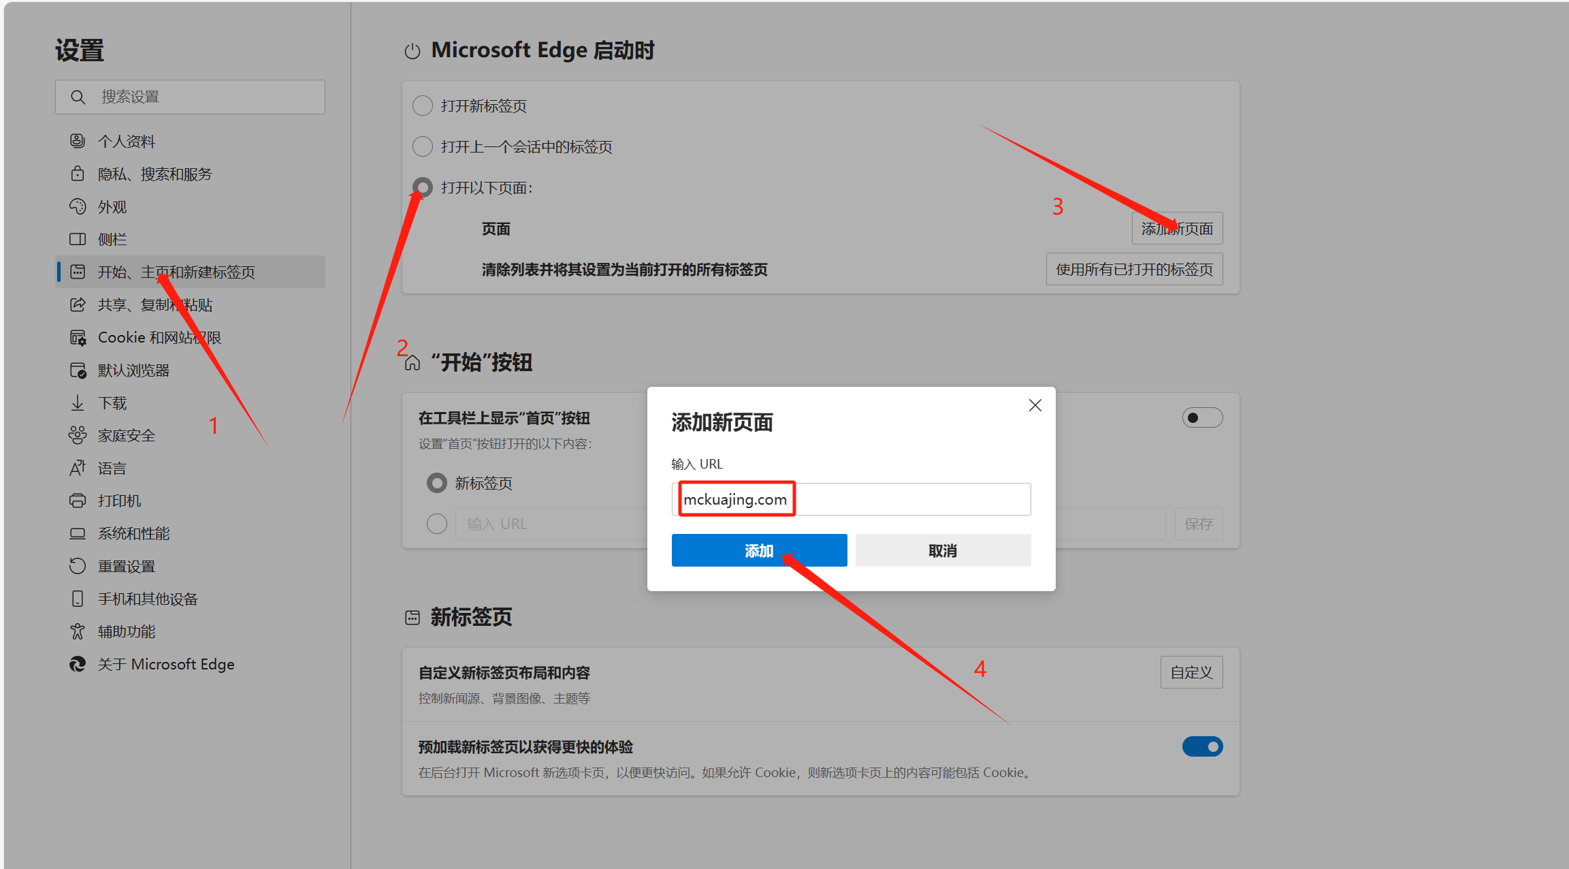Open 语言 in the sidebar
1569x869 pixels.
(x=191, y=468)
